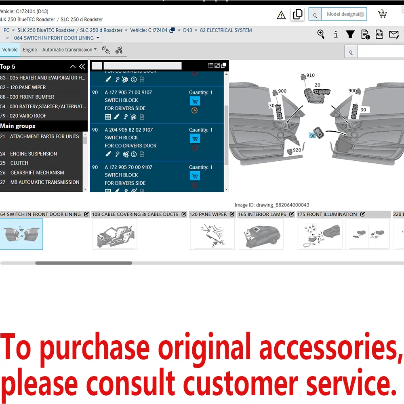Click callout 920 in the door drawing
The height and width of the screenshot is (404, 404).
pyautogui.click(x=297, y=150)
